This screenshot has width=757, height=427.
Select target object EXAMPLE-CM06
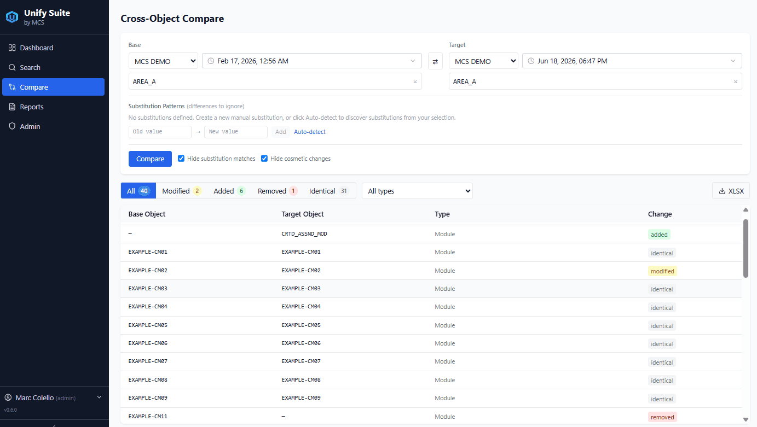pyautogui.click(x=301, y=343)
